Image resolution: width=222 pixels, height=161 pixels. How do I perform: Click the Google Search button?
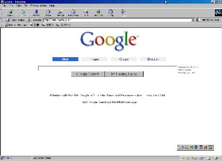point(88,74)
